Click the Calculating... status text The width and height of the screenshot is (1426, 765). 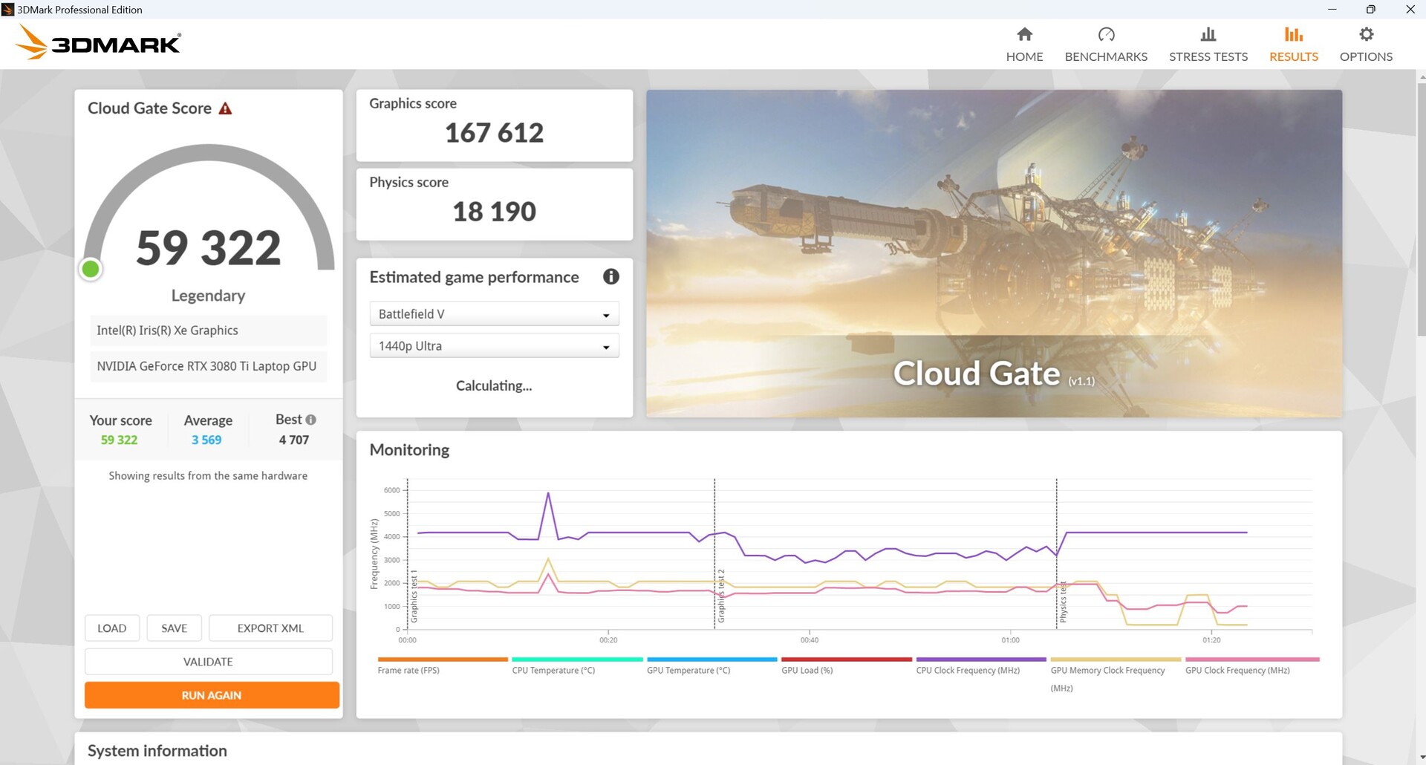tap(494, 385)
